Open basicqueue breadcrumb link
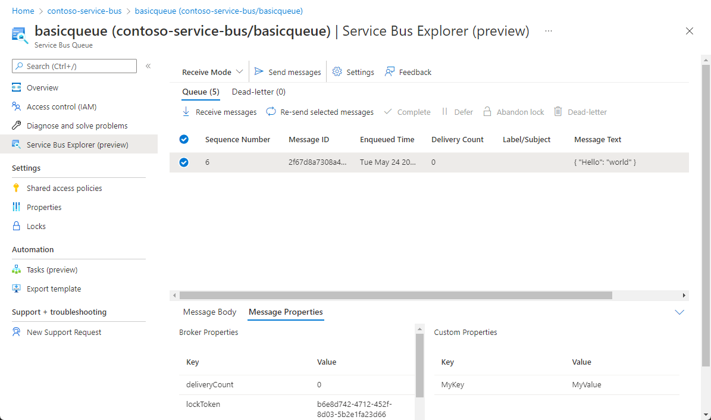This screenshot has width=711, height=420. click(x=218, y=11)
